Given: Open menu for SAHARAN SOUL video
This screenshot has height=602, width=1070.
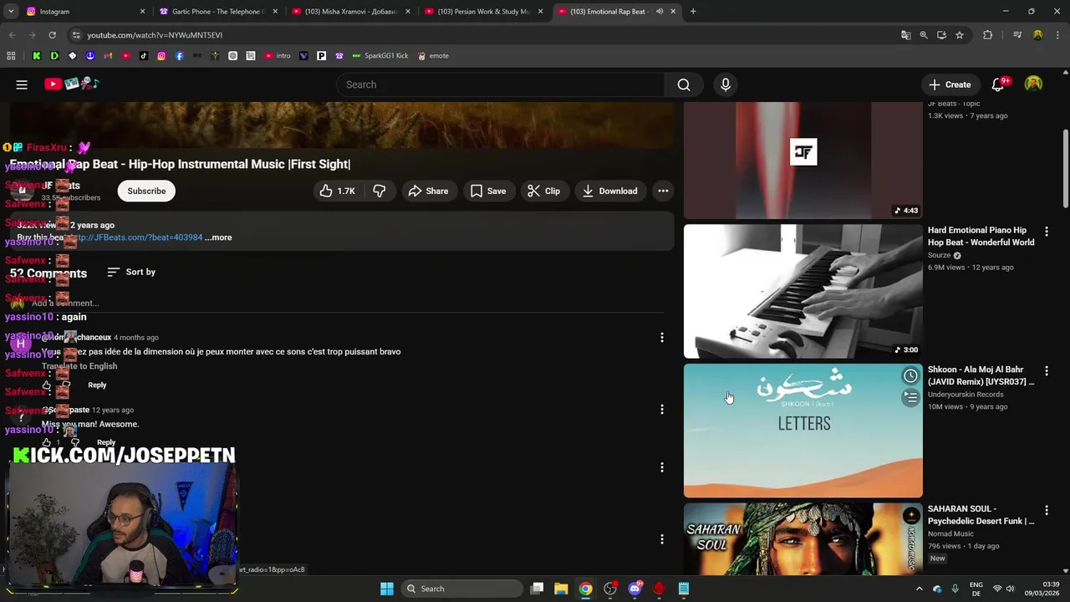Looking at the screenshot, I should pyautogui.click(x=1047, y=510).
